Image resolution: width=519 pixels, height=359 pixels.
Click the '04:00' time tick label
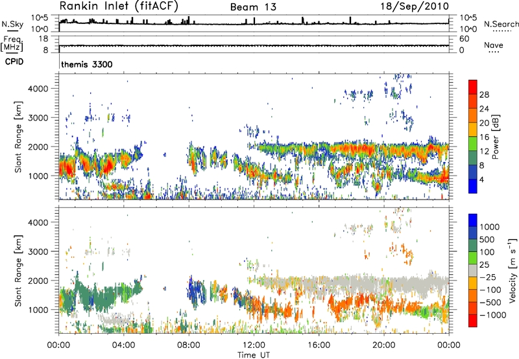point(124,345)
